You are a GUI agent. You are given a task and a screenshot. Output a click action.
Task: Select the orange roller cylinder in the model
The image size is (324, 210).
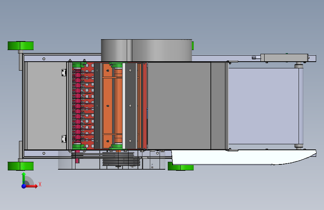click(x=118, y=106)
